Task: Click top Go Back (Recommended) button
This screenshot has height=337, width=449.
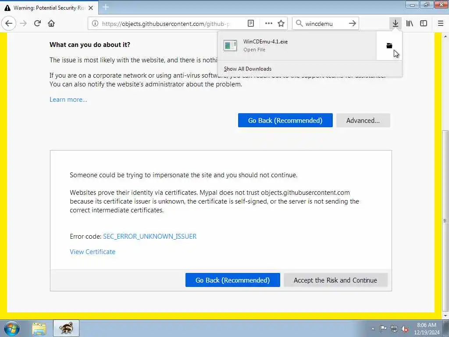Action: tap(285, 120)
